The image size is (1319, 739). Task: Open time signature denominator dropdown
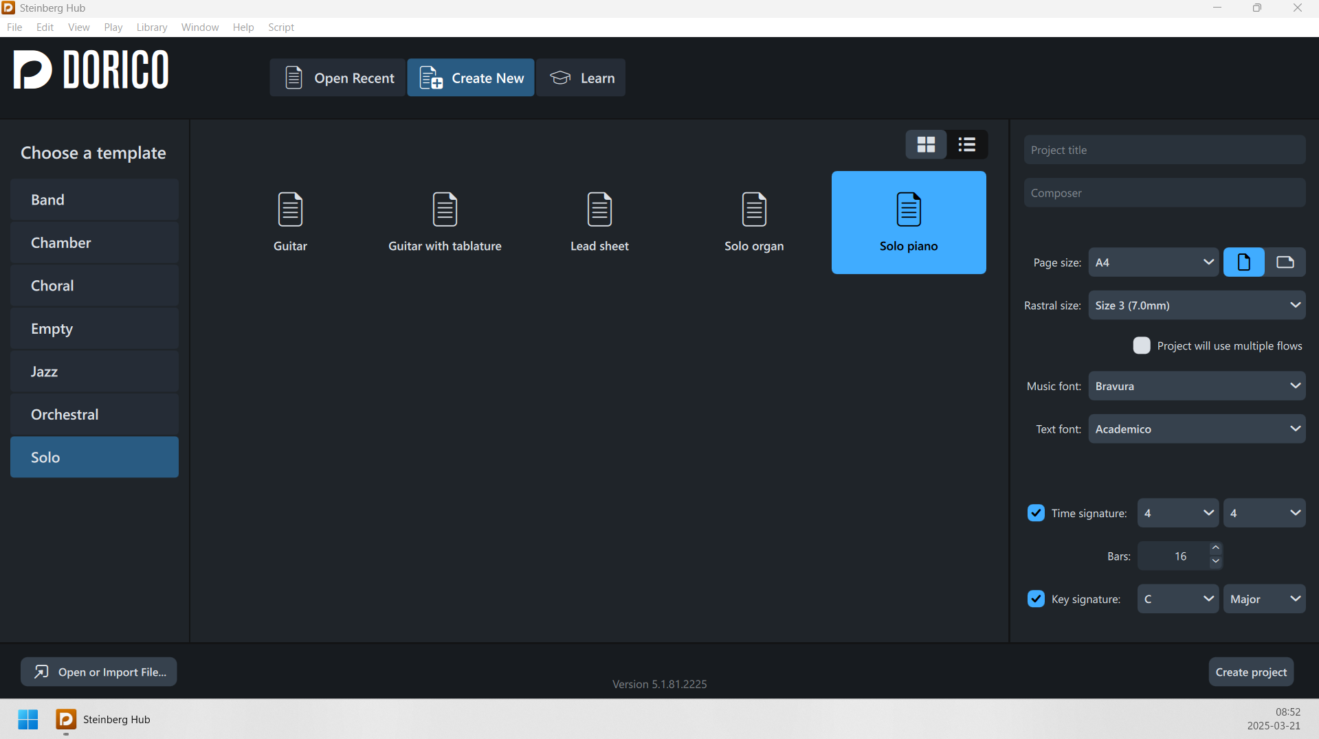tap(1264, 513)
